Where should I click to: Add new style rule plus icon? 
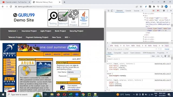(x=162, y=56)
